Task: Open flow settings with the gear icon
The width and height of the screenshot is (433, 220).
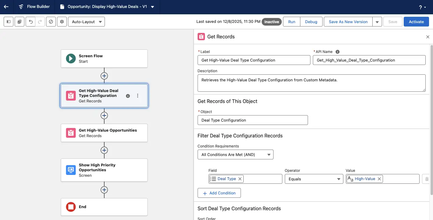Action: click(x=62, y=22)
